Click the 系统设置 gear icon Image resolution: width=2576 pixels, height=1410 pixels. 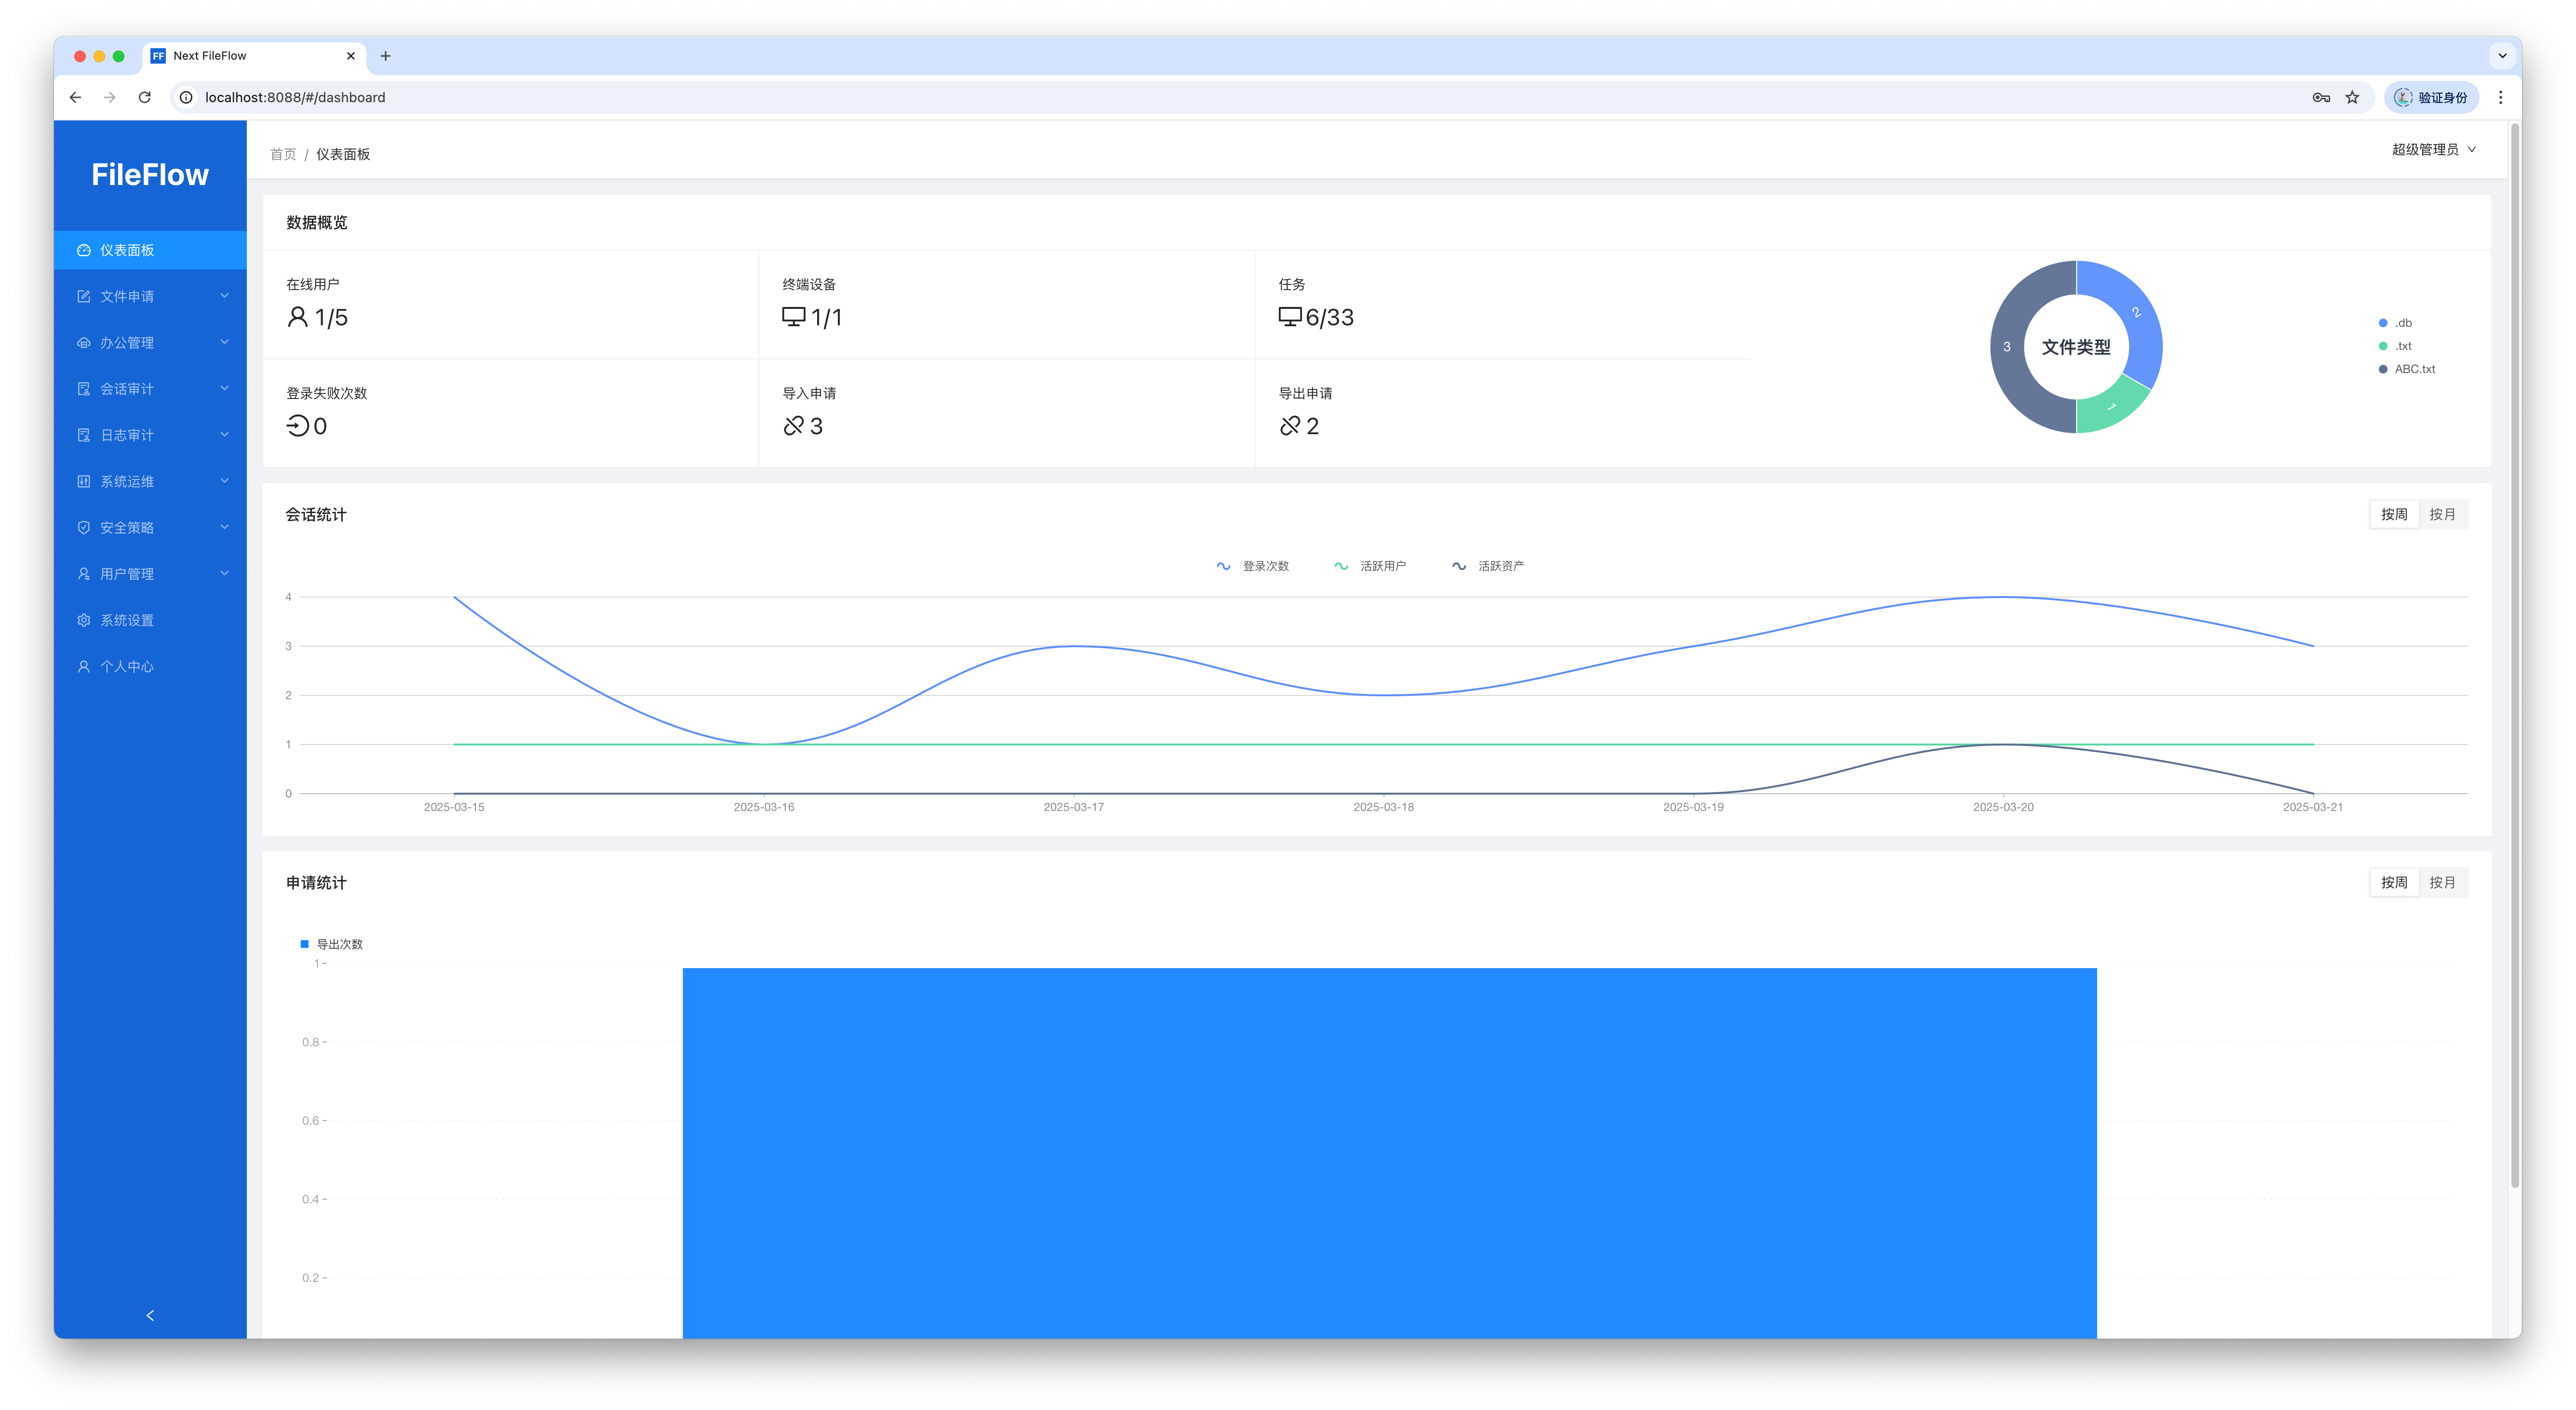point(84,620)
